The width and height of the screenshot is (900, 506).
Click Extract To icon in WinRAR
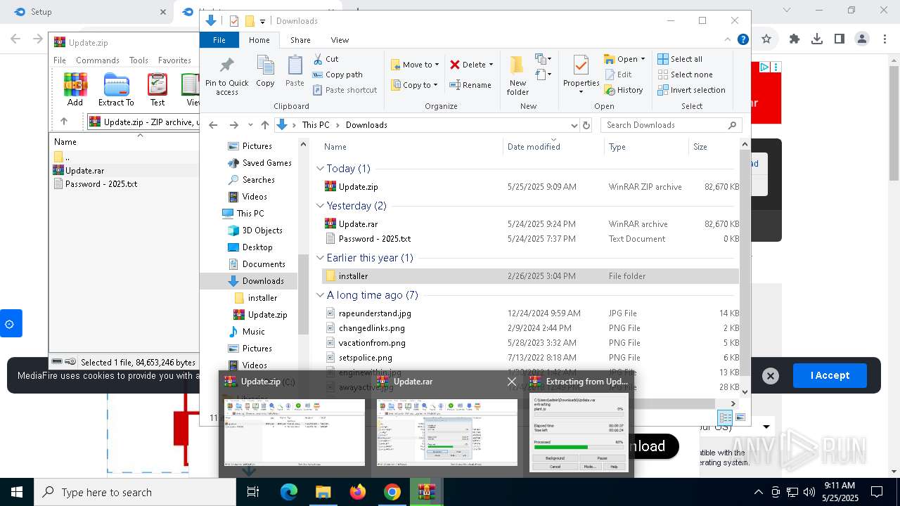116,89
